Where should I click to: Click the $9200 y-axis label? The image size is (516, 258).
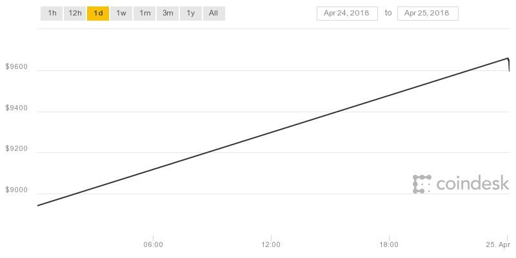coord(16,149)
